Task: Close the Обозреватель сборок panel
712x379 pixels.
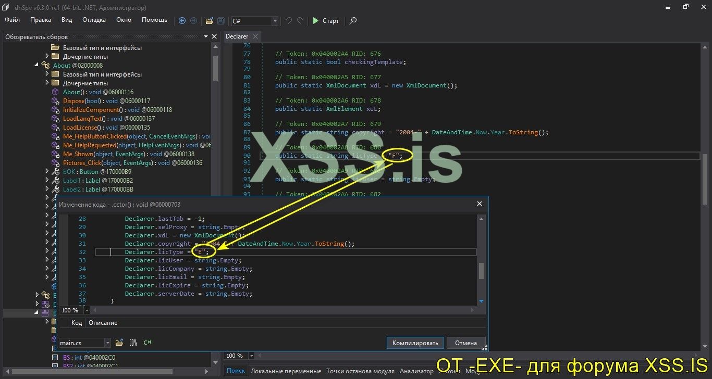Action: 214,37
